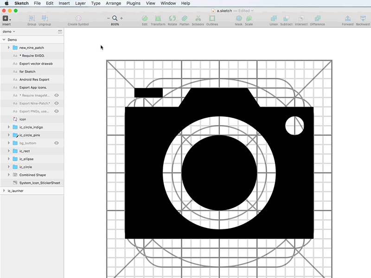This screenshot has height=278, width=371.
Task: Select the Scissors tool
Action: tap(198, 19)
